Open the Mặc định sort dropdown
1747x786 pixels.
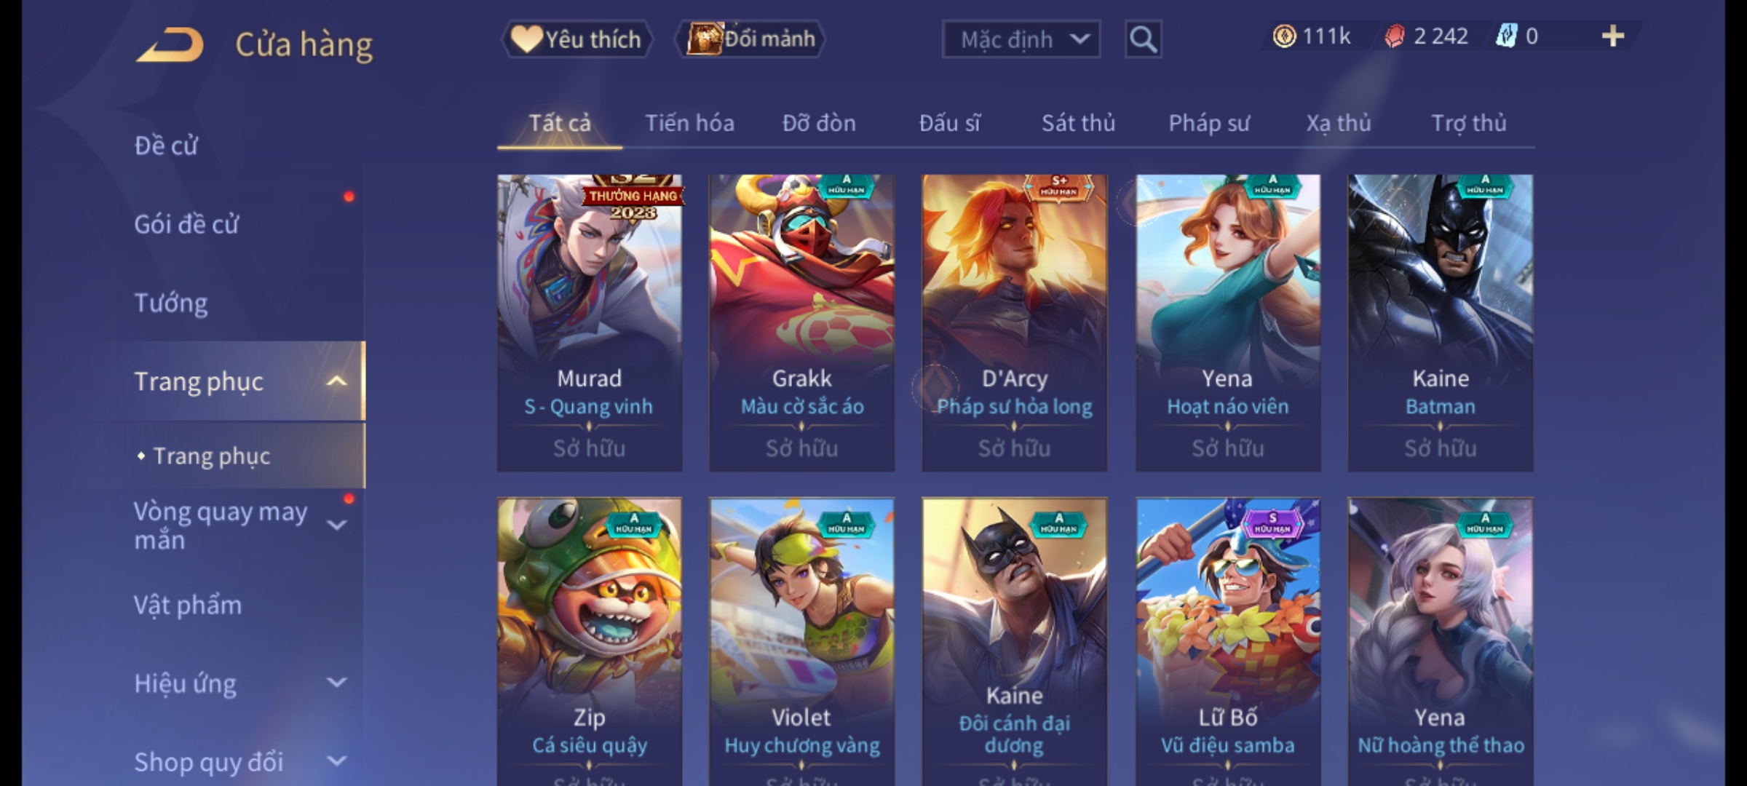click(1021, 39)
